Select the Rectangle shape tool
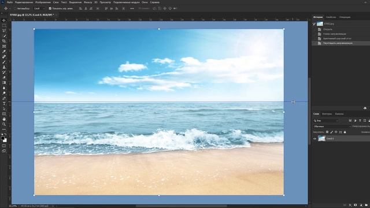Screen dimensions: 370x208 click(4, 114)
